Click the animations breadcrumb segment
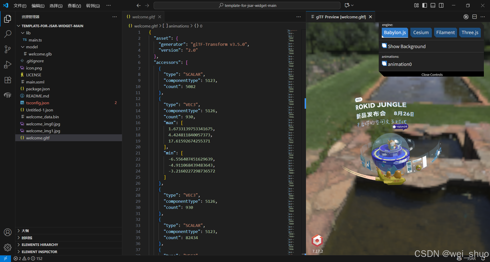 point(179,26)
